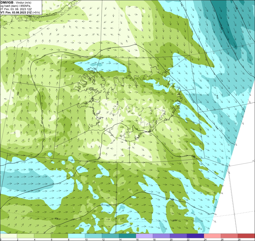Click the legend tick label '24'
This screenshot has height=241, width=255.
click(x=205, y=239)
